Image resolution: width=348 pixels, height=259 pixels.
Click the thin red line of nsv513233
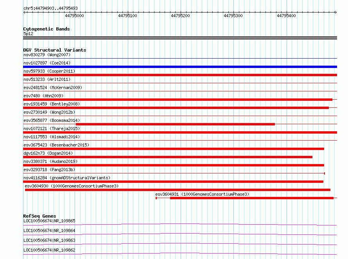[x=180, y=83]
